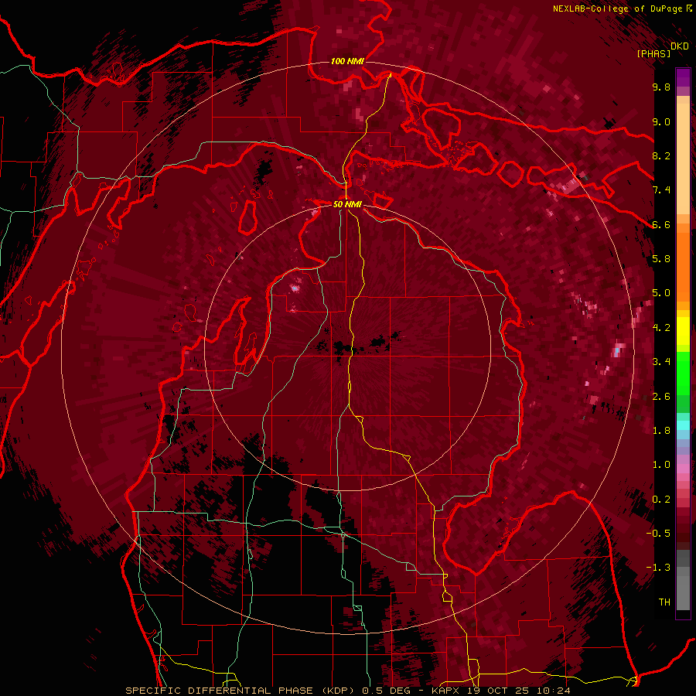Screen dimensions: 696x696
Task: Click the 9.8 legend value
Action: tap(661, 87)
